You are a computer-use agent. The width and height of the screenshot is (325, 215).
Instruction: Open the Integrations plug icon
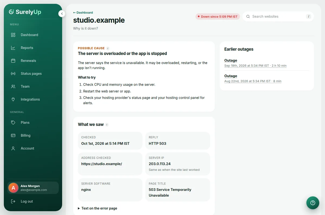(x=13, y=99)
